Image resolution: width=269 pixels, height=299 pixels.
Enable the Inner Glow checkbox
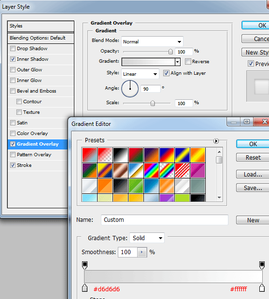pos(13,80)
